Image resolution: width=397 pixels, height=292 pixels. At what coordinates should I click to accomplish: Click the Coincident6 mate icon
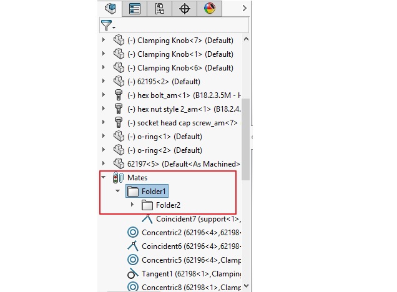click(x=133, y=246)
